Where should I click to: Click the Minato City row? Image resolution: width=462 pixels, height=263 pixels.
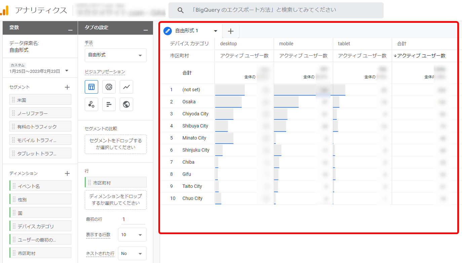tap(308, 138)
